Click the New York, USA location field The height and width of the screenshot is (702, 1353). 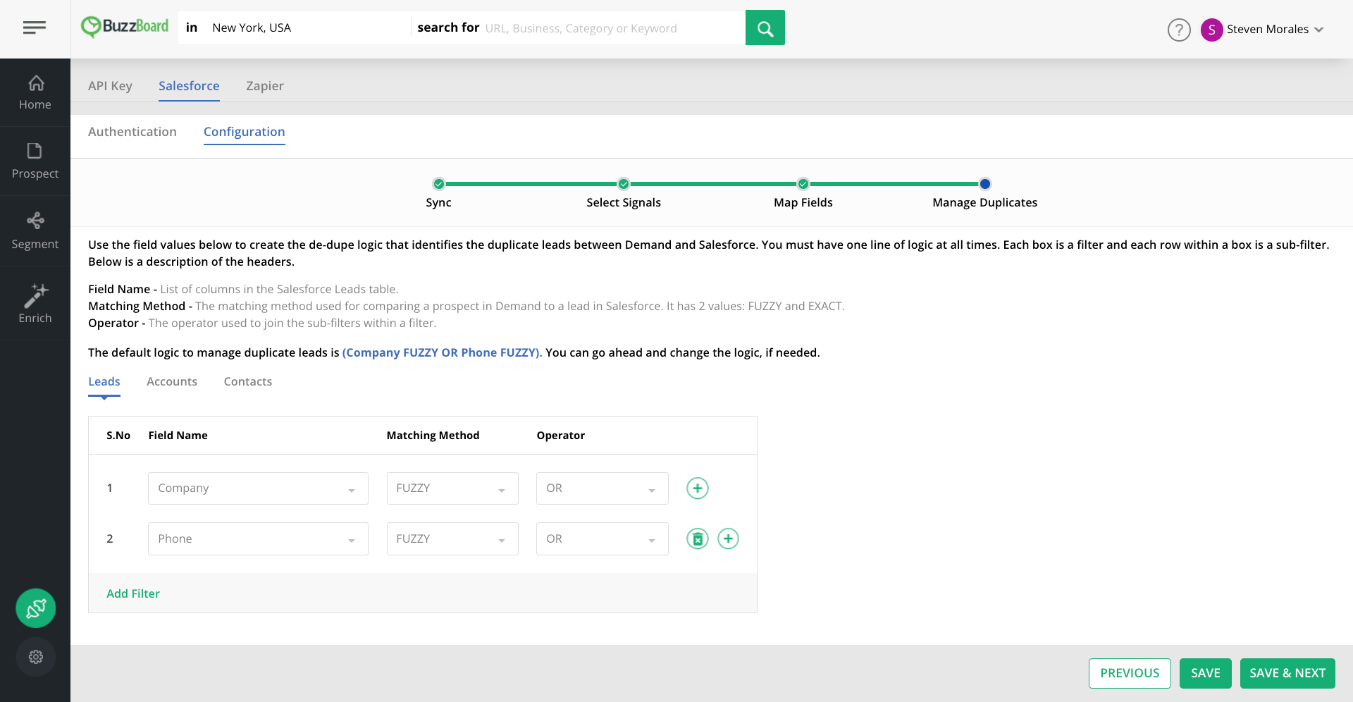307,27
